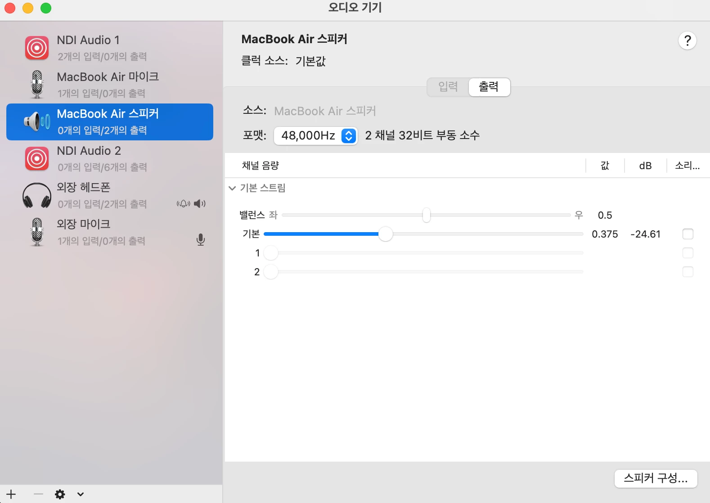This screenshot has width=710, height=503.
Task: Toggle mute checkbox for 기본 channel
Action: pos(688,234)
